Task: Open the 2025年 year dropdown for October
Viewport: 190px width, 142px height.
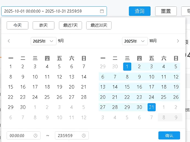Action: tap(135, 41)
